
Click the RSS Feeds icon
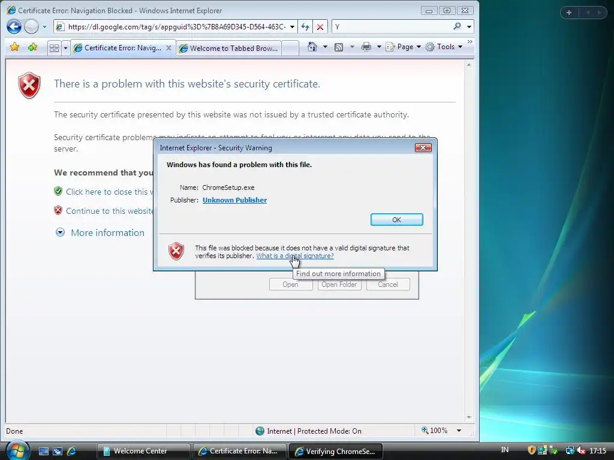(x=339, y=47)
